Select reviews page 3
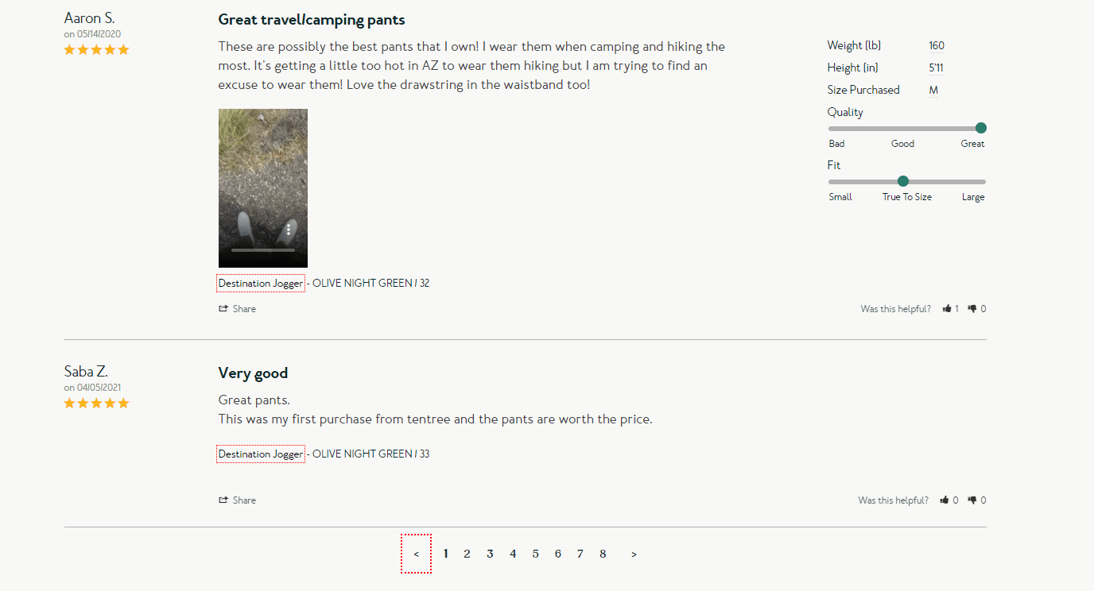Screen dimensions: 1094x591 (491, 554)
